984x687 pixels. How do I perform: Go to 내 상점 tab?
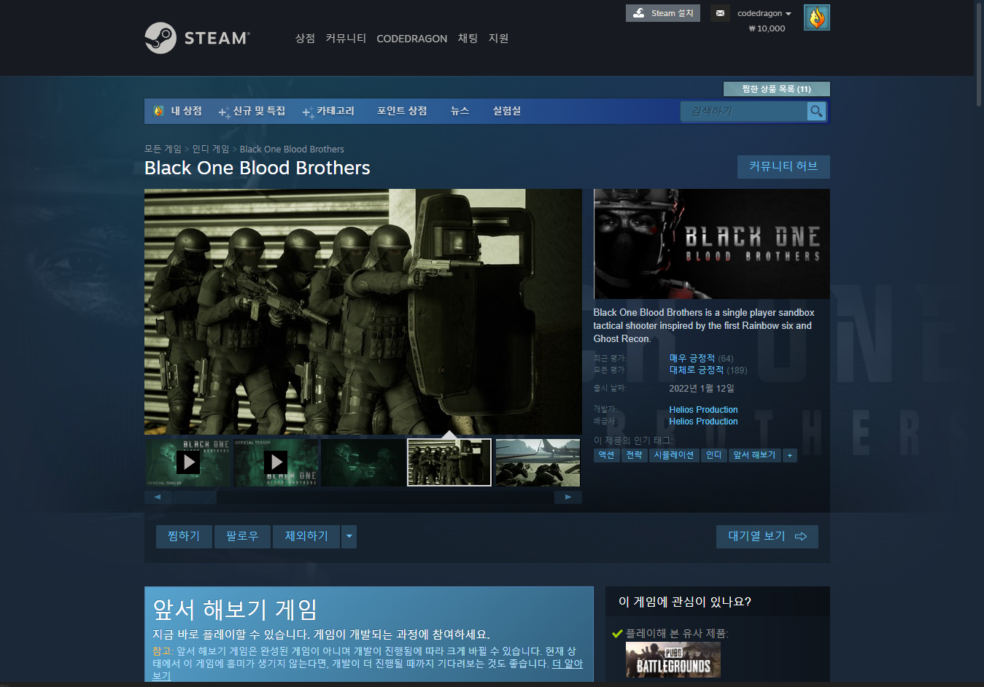point(186,111)
